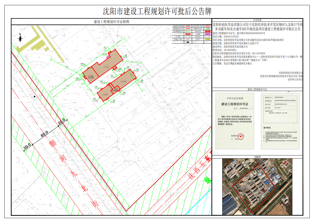Click the 建设工程规划许可证附图 header

(x=111, y=21)
